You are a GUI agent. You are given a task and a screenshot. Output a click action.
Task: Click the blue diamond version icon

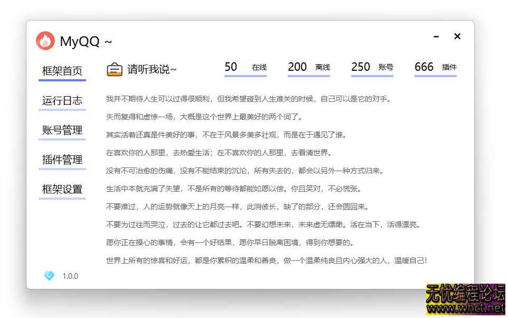point(49,276)
